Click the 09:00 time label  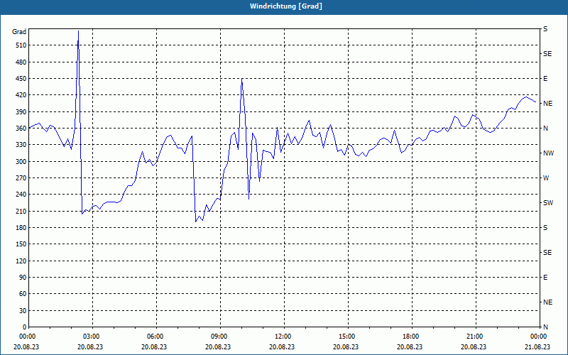pyautogui.click(x=219, y=337)
